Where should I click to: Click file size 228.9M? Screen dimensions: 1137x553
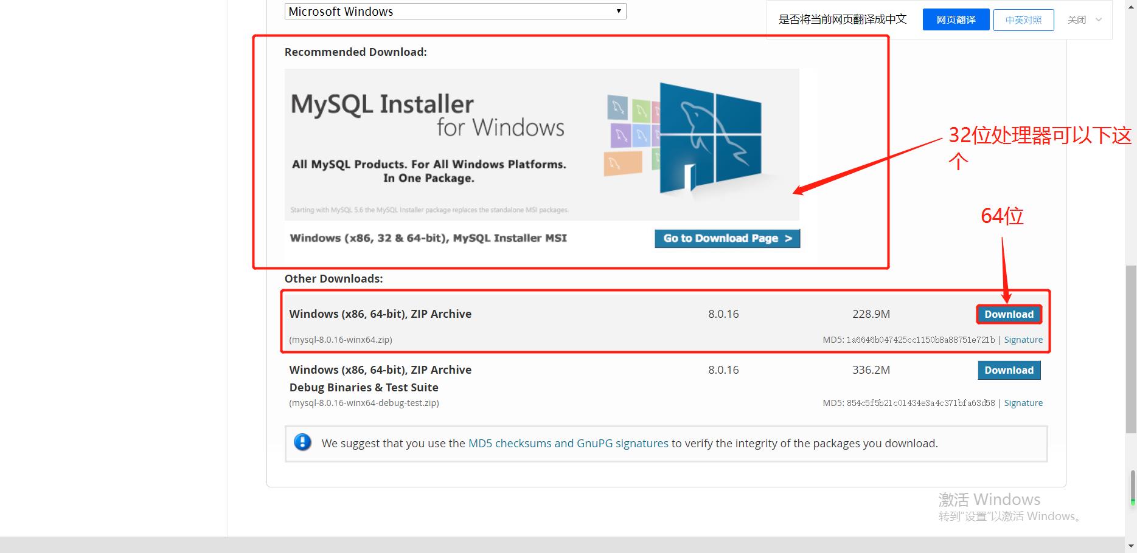tap(871, 314)
